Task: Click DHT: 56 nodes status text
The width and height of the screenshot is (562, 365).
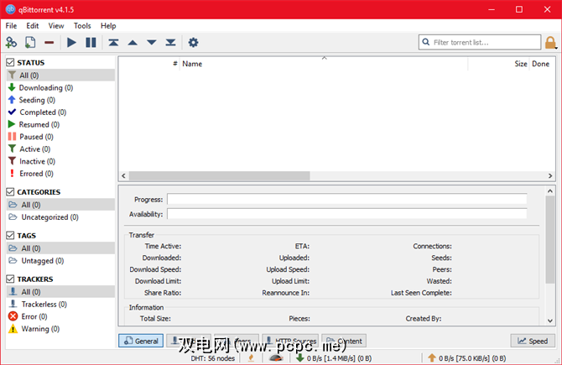Action: (x=212, y=358)
